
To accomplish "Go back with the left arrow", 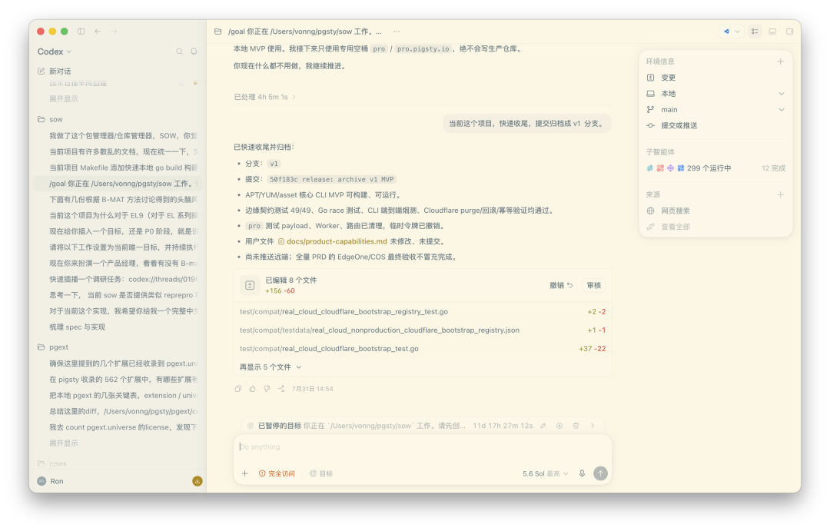I will [x=98, y=32].
